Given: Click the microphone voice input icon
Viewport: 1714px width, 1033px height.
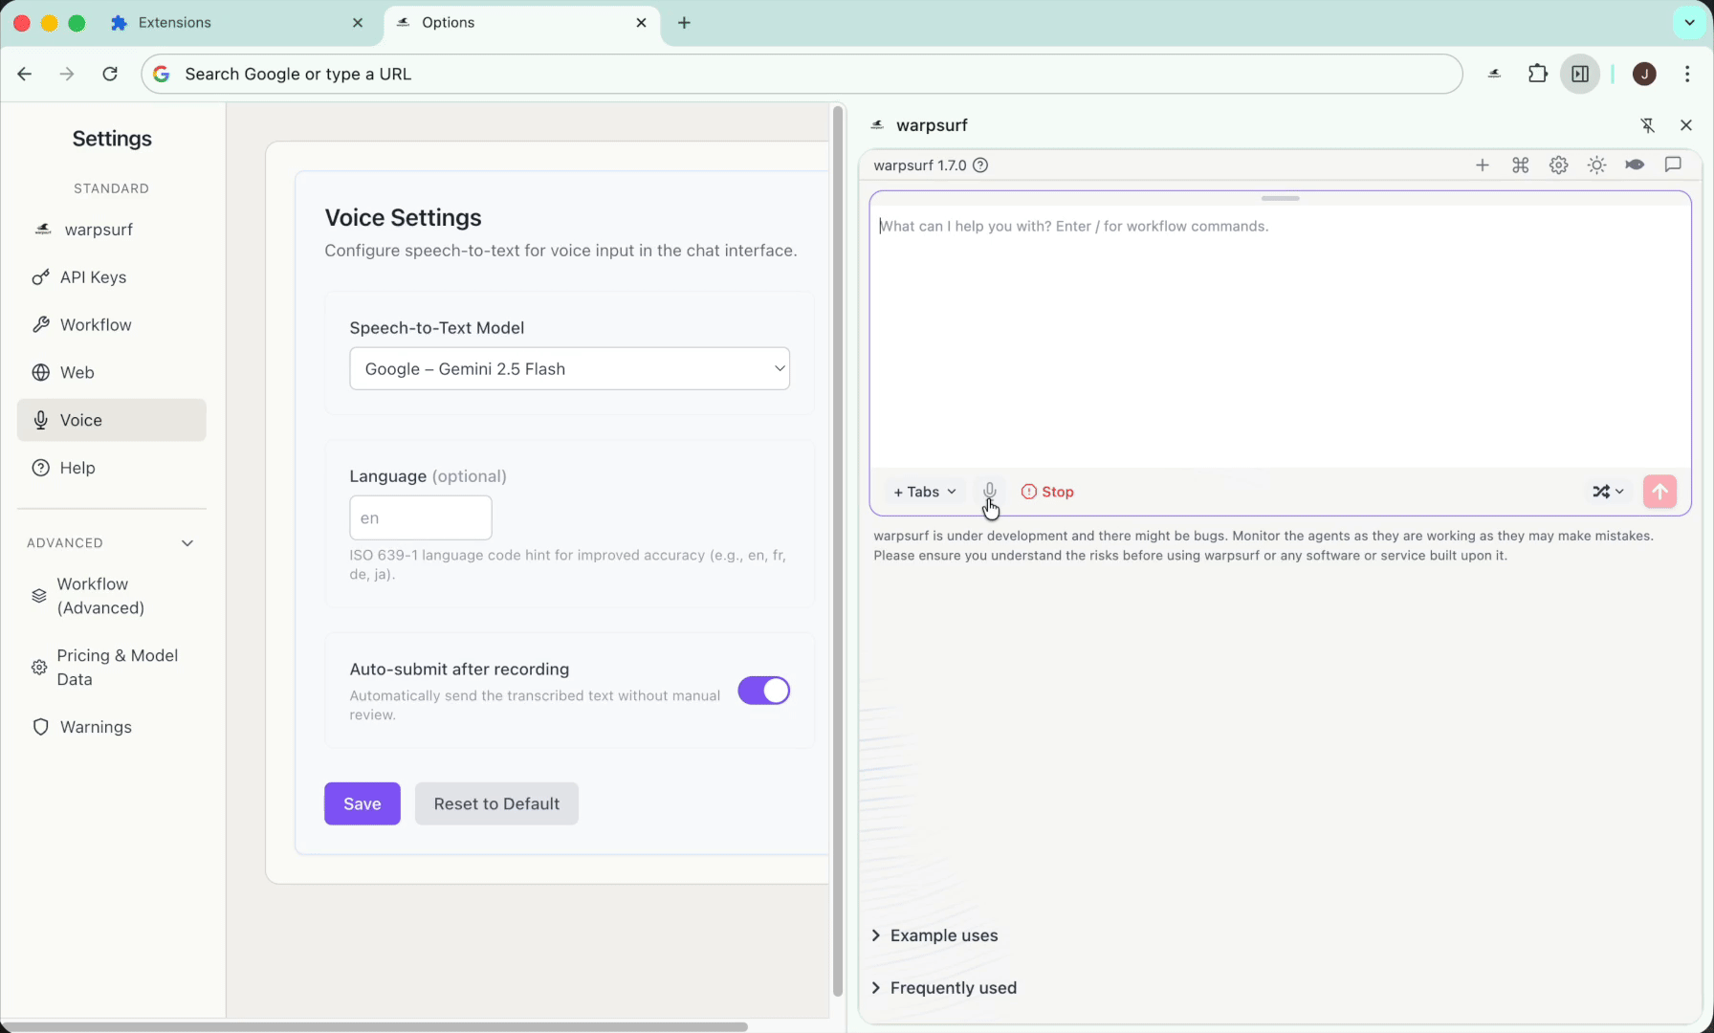Looking at the screenshot, I should coord(990,491).
